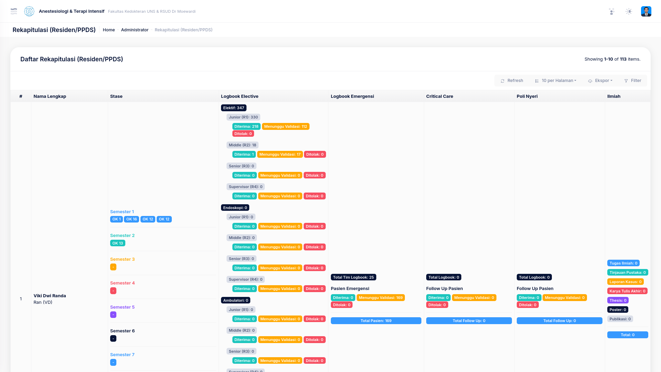Click the Anestesiologi department logo
Screen dimensions: 661x372
(29, 11)
